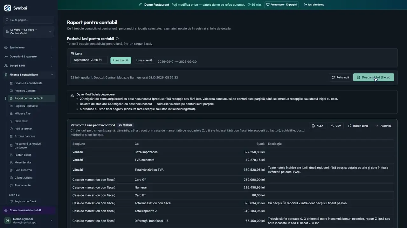Click the Symbai logo icon

(x=8, y=8)
